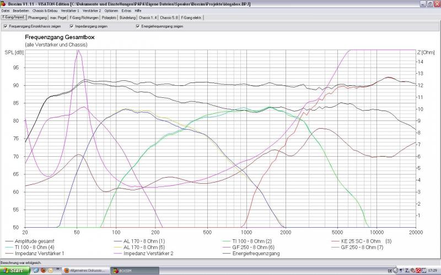Expand the quick launch overflow chevron
441x275 pixels.
pos(56,271)
